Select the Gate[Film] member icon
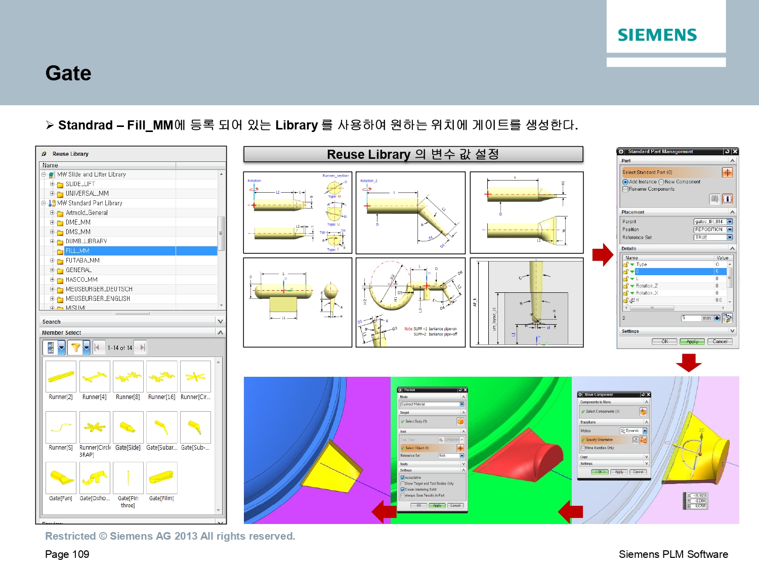 (162, 477)
